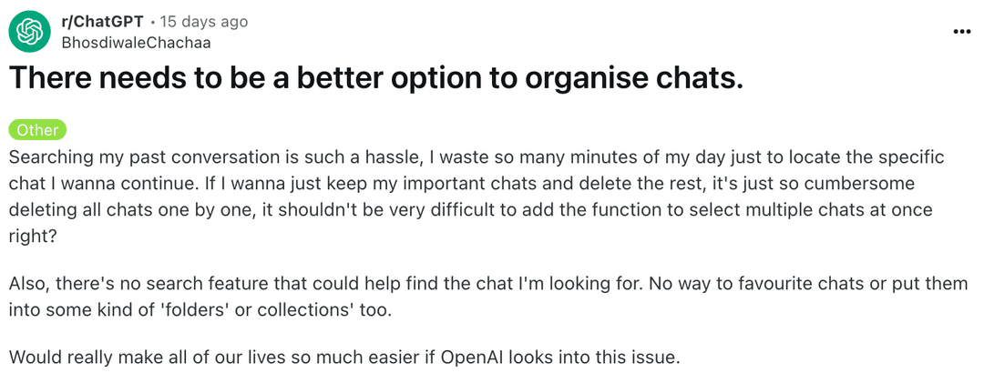Screen dimensions: 984x383
Task: Open the ChatGPT subreddit avatar icon
Action: point(29,31)
